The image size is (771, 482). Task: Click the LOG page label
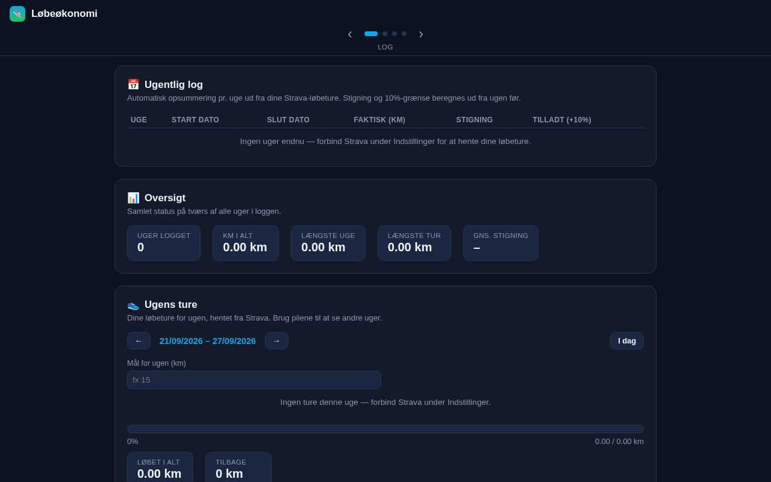385,47
